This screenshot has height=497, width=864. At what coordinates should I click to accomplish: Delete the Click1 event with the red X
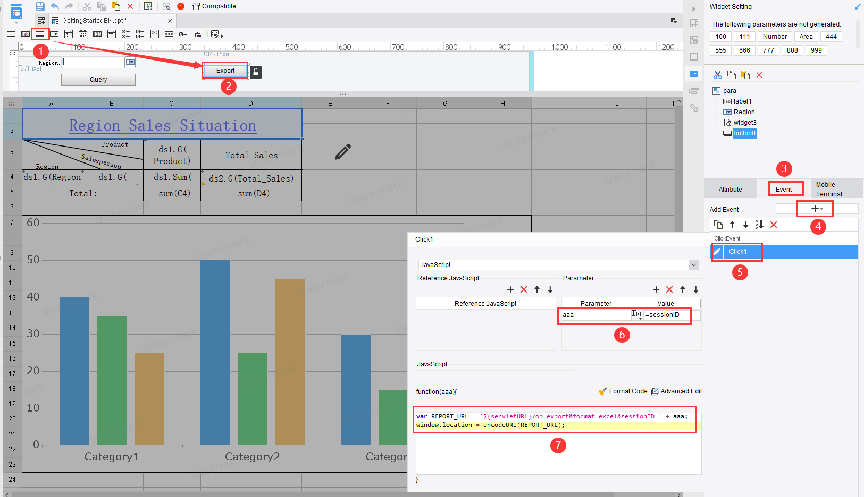pos(774,225)
